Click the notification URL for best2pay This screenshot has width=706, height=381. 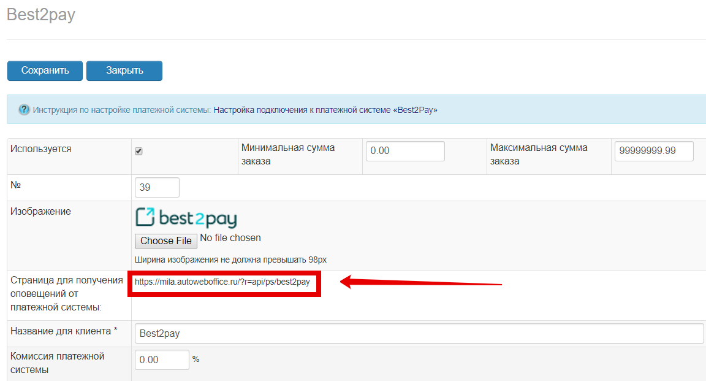tap(222, 282)
